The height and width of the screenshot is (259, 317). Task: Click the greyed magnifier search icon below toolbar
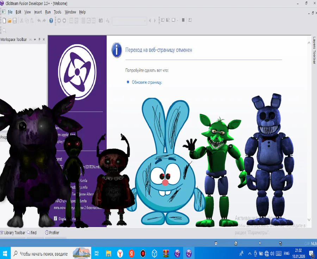[x=4, y=31]
